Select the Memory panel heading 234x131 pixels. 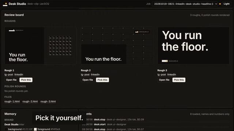pyautogui.click(x=10, y=114)
